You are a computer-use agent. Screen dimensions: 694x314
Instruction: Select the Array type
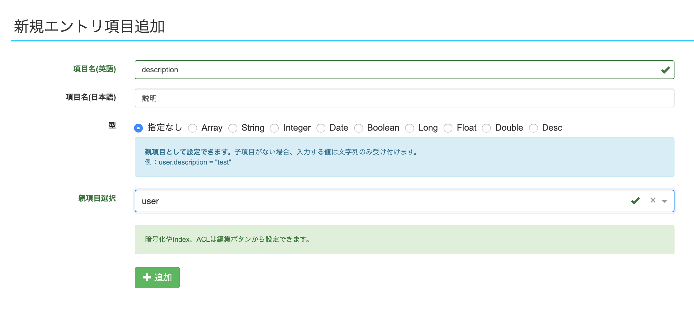pyautogui.click(x=193, y=128)
